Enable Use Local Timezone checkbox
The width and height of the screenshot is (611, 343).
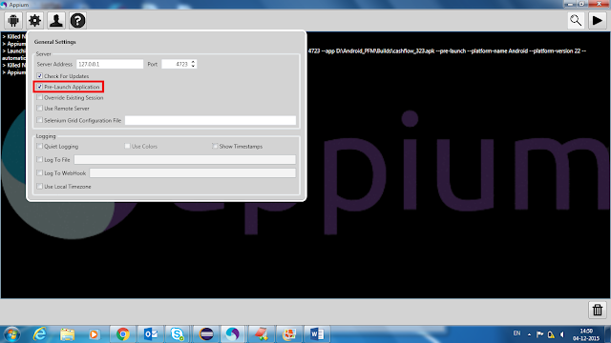[39, 187]
